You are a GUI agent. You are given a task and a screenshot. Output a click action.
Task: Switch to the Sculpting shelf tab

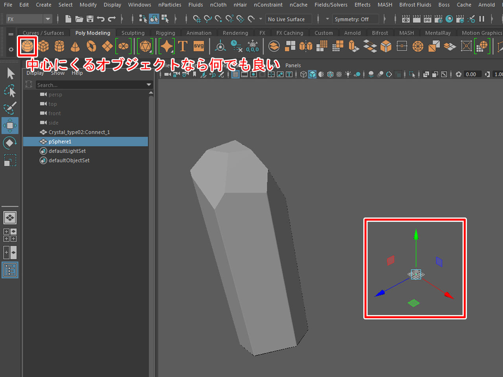(133, 33)
